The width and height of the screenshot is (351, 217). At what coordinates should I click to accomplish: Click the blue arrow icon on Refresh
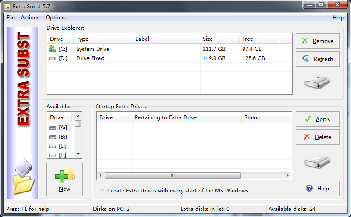306,59
